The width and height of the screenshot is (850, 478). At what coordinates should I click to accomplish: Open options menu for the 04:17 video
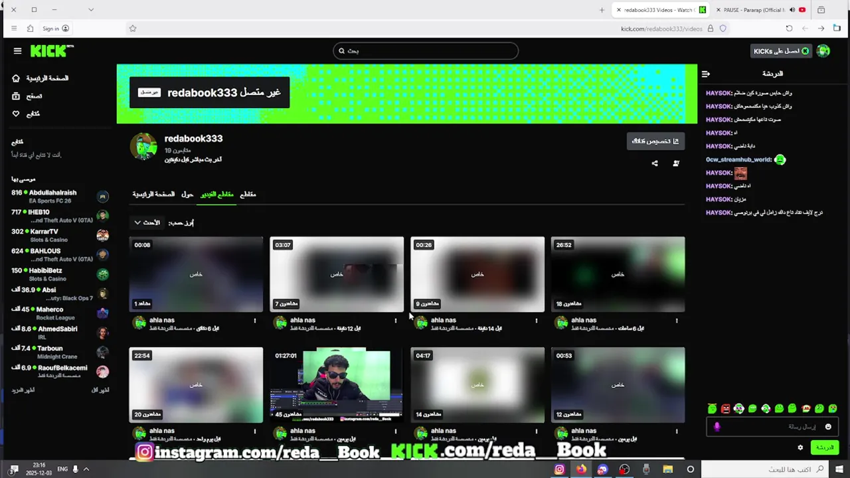tap(537, 432)
